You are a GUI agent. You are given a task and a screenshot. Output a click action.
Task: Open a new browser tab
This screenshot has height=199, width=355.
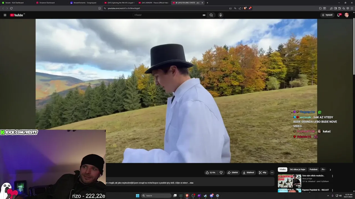coord(207,3)
